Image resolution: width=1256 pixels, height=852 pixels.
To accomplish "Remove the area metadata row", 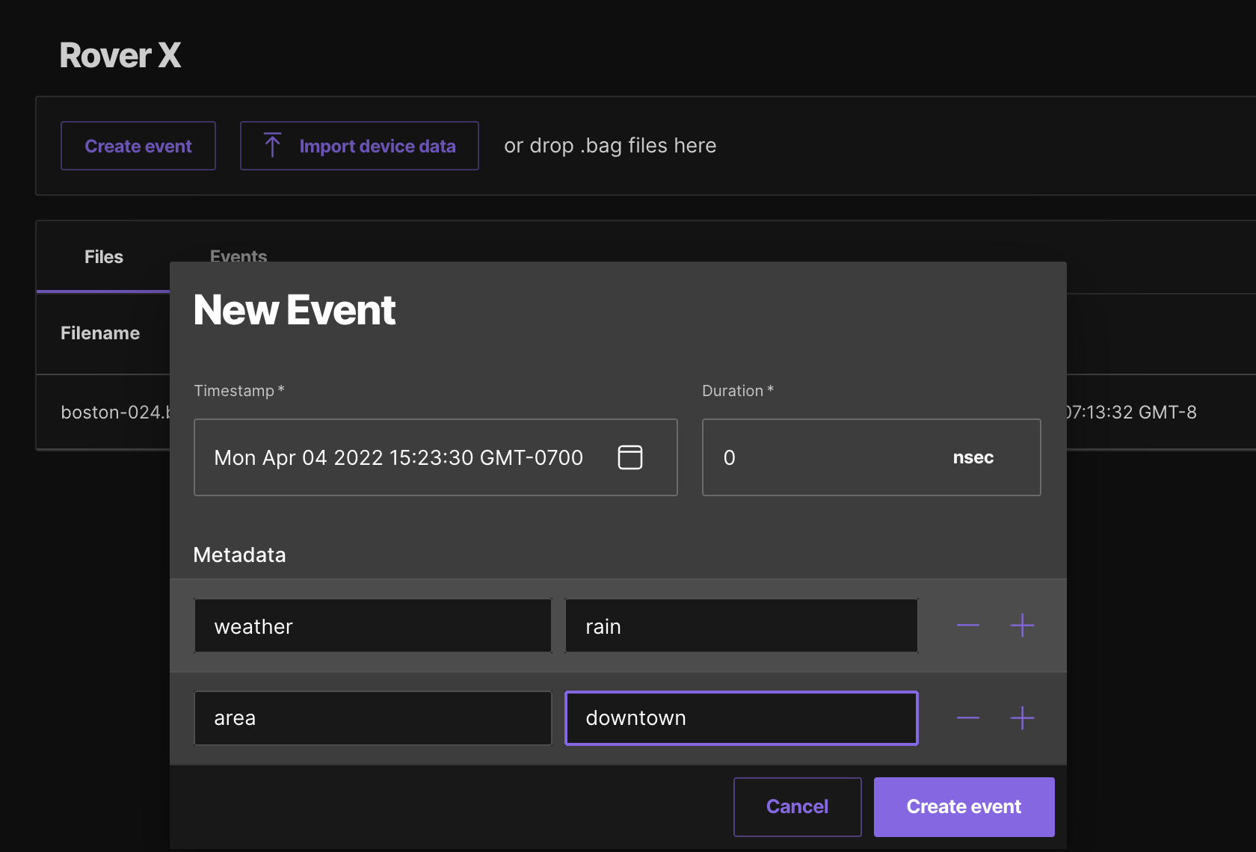I will point(967,717).
